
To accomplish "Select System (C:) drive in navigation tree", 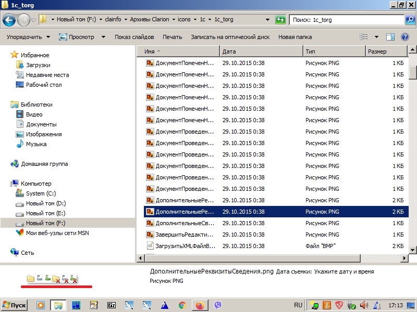I will click(x=41, y=193).
